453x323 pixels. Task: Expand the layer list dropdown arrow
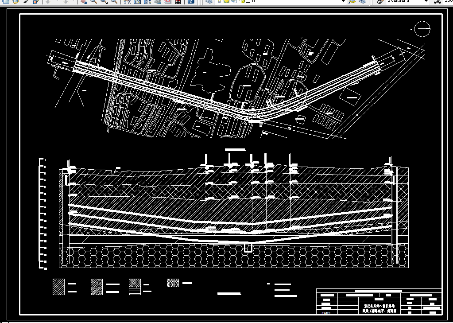pos(343,1)
